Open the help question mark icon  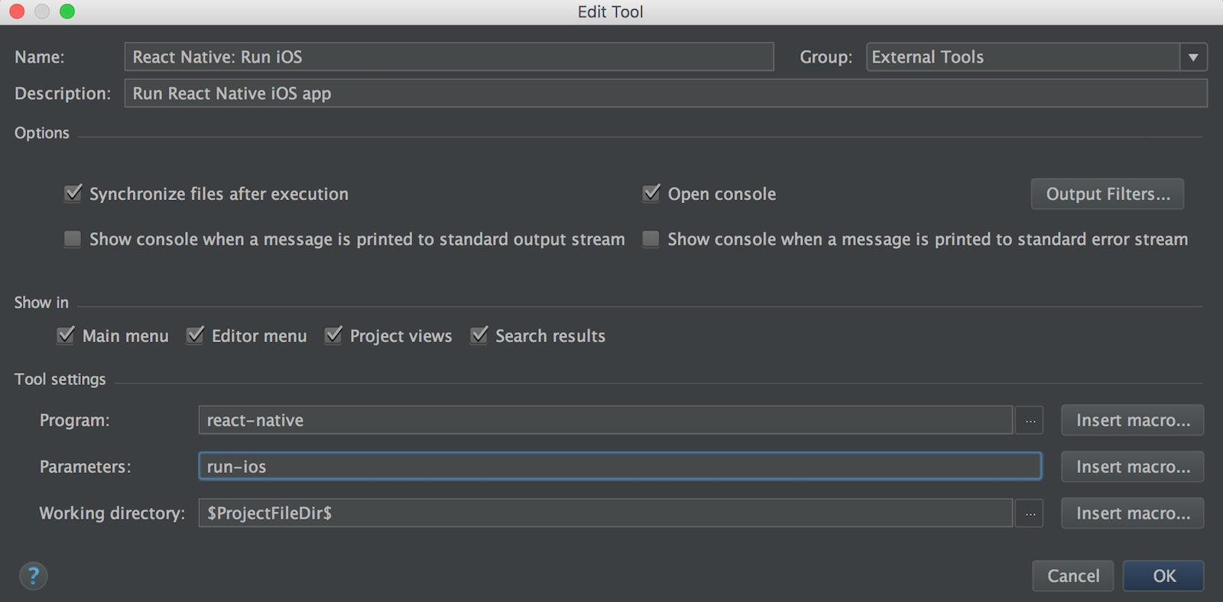[33, 576]
